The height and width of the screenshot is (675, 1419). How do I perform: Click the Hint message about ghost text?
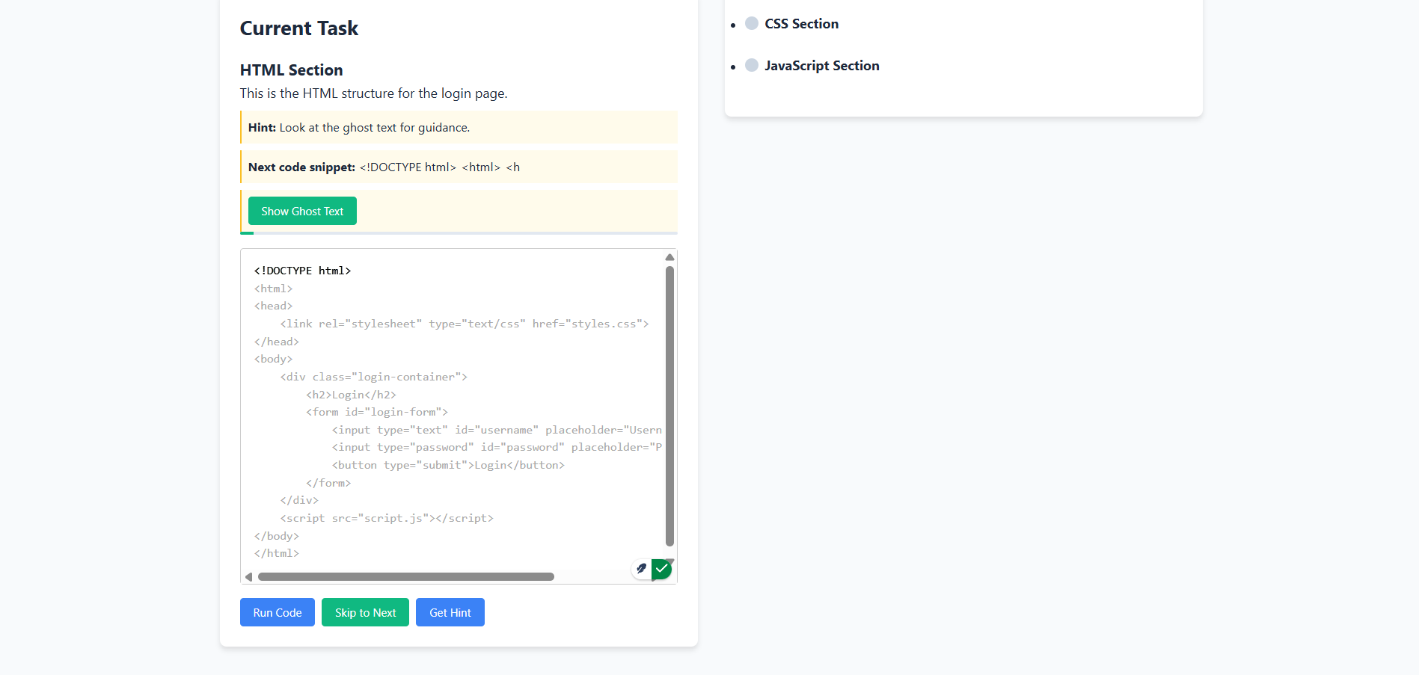click(359, 127)
